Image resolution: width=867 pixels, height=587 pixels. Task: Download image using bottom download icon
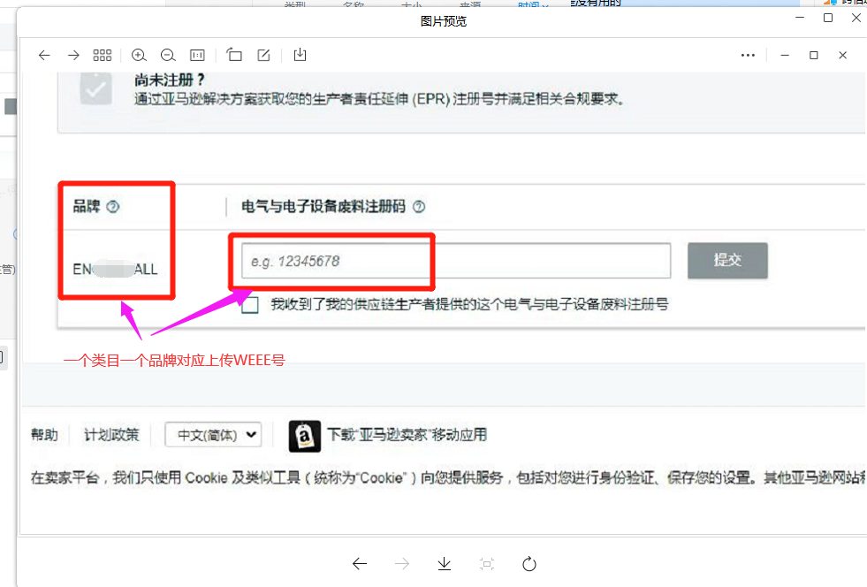[444, 564]
